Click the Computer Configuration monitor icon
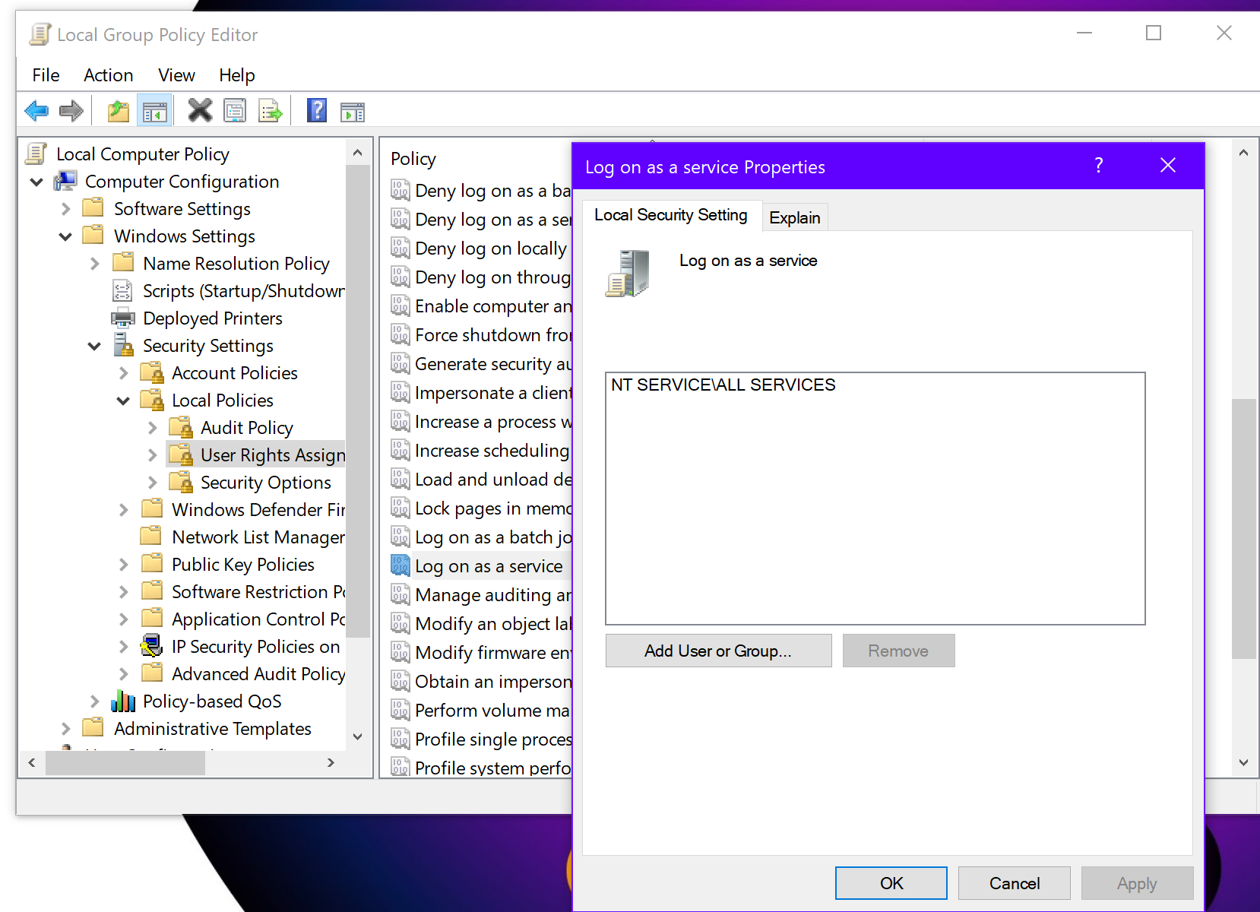 [x=66, y=181]
